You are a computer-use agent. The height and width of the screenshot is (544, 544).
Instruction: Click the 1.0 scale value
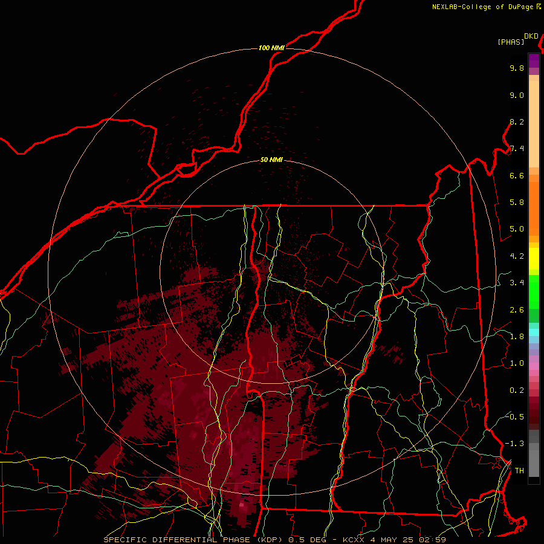click(517, 363)
